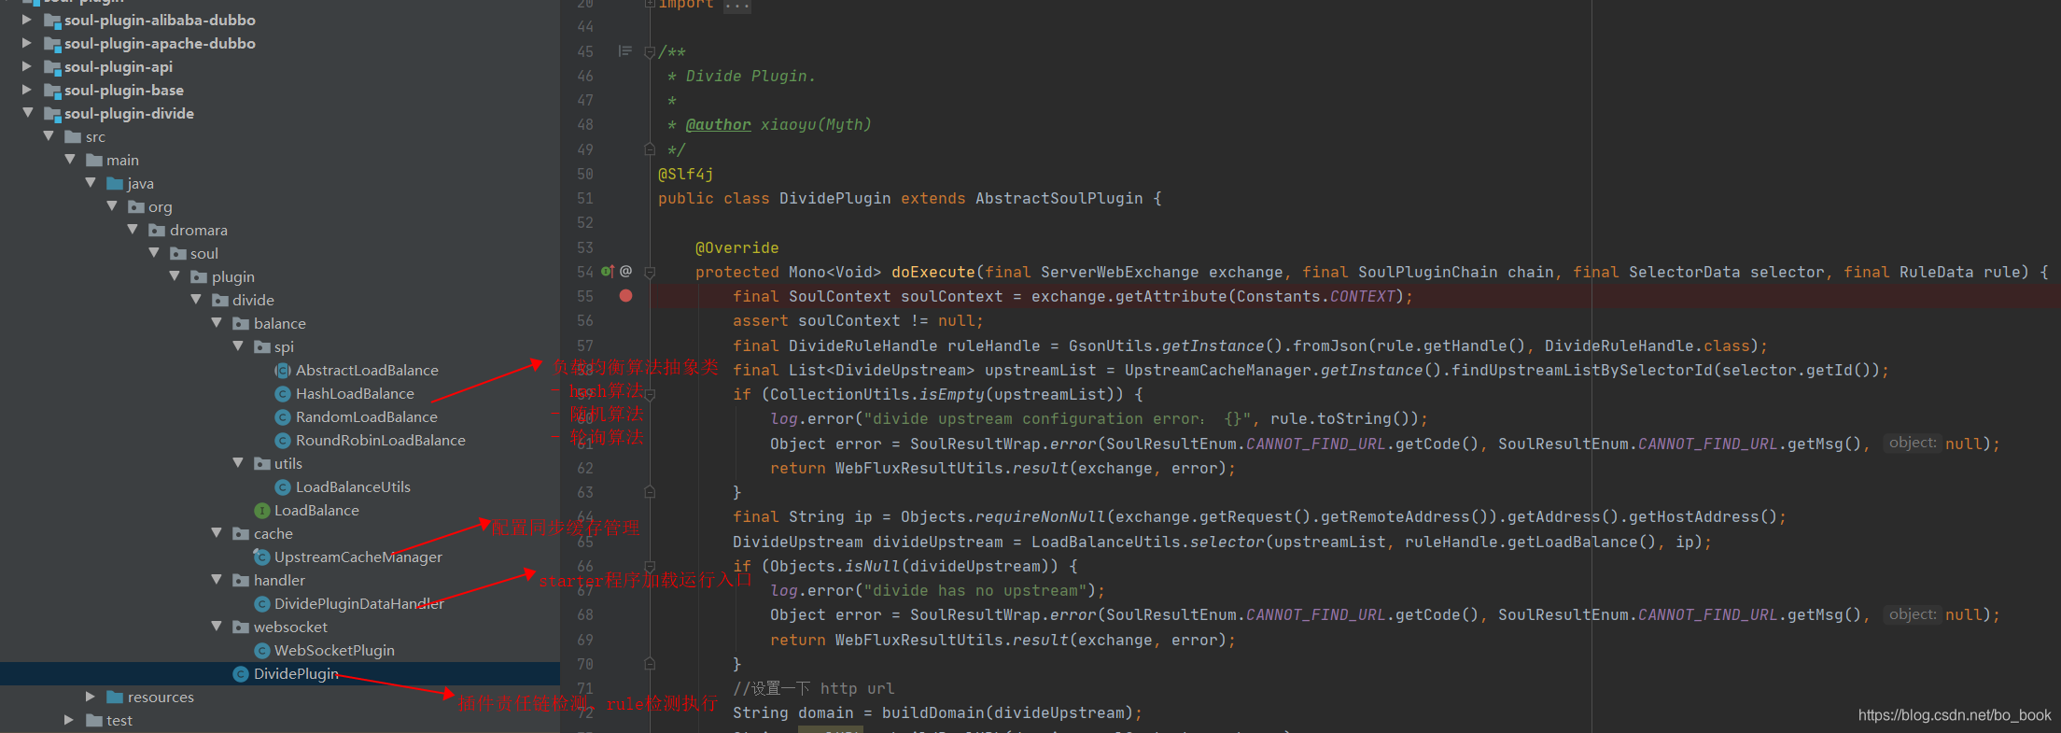Select HashLoadBalance in the project tree

tap(355, 393)
